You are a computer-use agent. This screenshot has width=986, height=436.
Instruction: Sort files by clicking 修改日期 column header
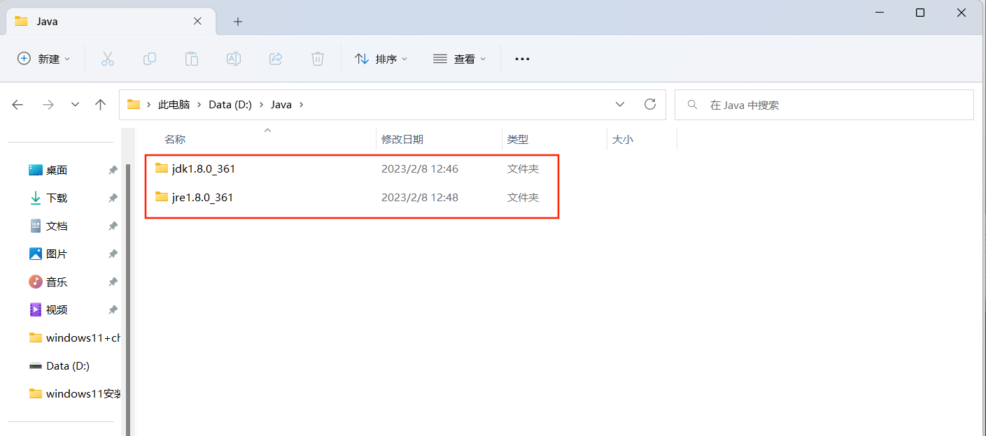pyautogui.click(x=402, y=138)
